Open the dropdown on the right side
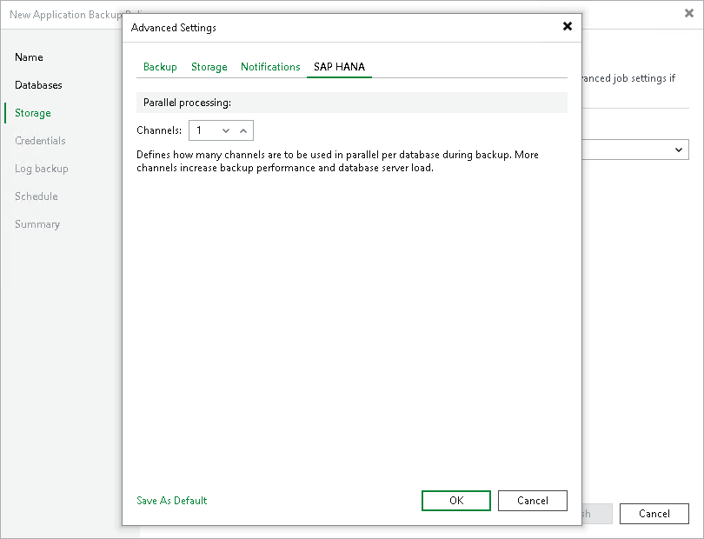 (x=679, y=150)
